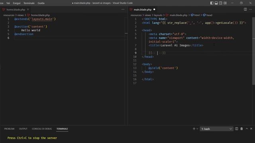This screenshot has height=143, width=255.
Task: Click home.blade.php breadcrumb
Action: pos(40,15)
